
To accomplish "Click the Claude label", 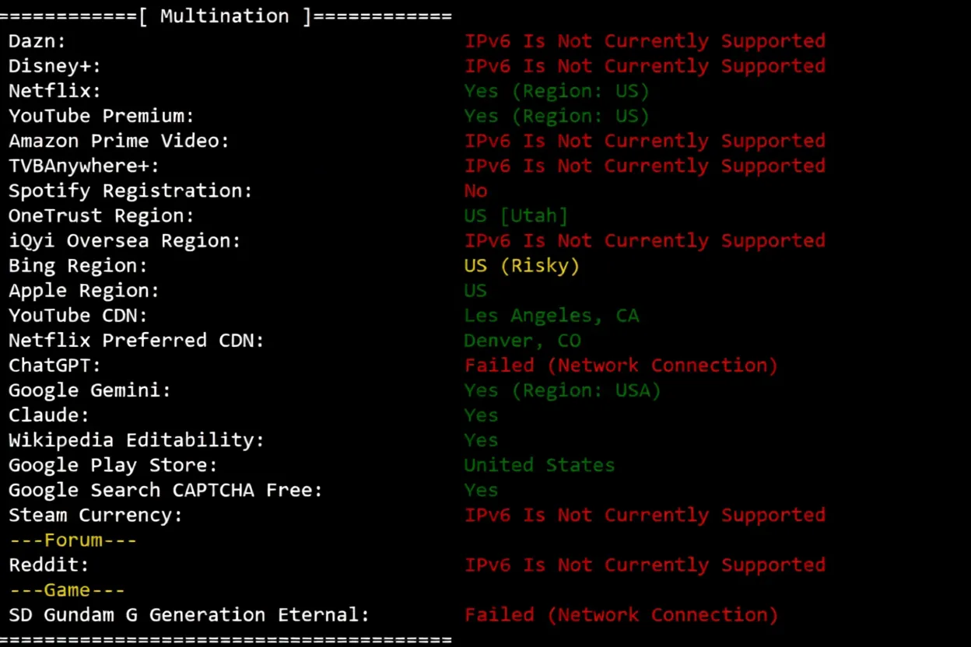I will [49, 414].
